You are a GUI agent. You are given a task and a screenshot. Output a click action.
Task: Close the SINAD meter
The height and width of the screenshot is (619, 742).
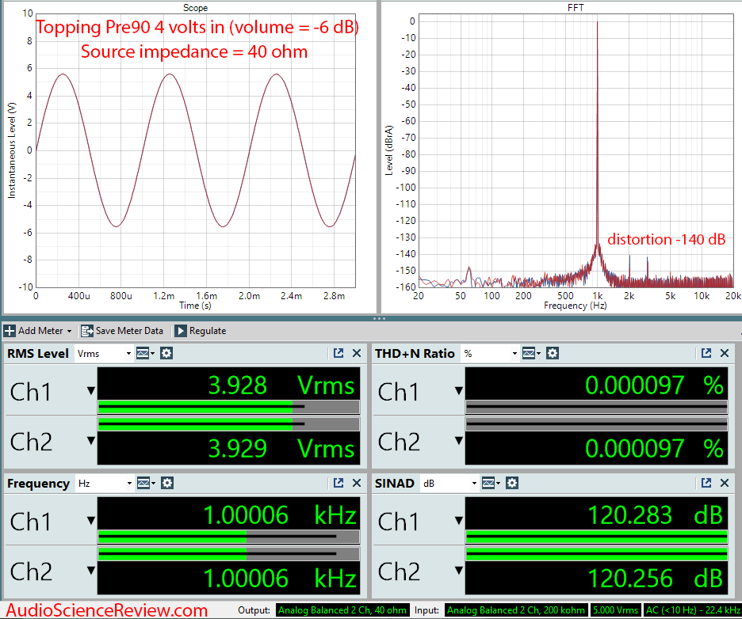point(725,483)
